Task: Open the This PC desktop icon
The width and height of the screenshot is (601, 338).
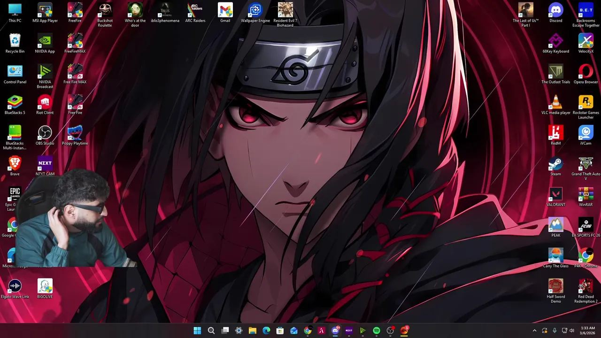Action: point(15,13)
